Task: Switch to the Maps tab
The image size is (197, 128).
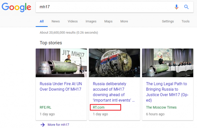Action: click(x=108, y=22)
